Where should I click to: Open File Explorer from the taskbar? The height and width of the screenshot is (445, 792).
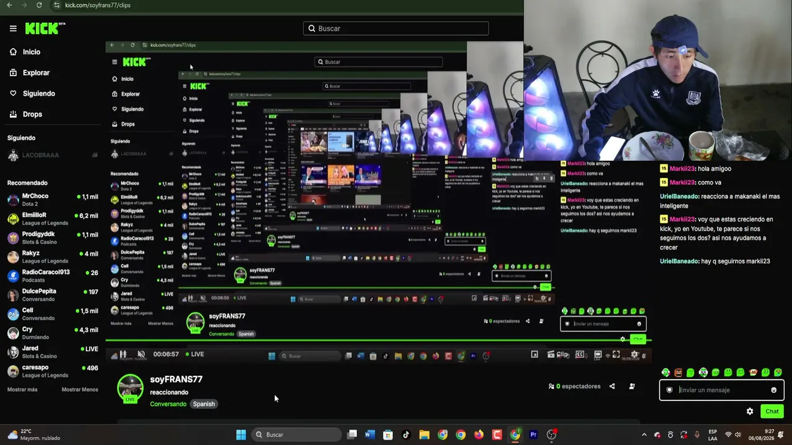(x=424, y=434)
